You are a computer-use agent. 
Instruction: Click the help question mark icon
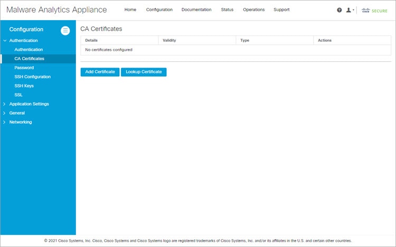339,10
